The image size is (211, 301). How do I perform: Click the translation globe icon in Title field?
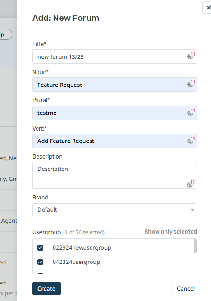point(190,56)
